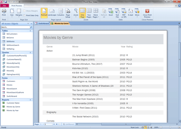181x129 pixels.
Task: Click the navigation Search field
Action: tap(15, 27)
